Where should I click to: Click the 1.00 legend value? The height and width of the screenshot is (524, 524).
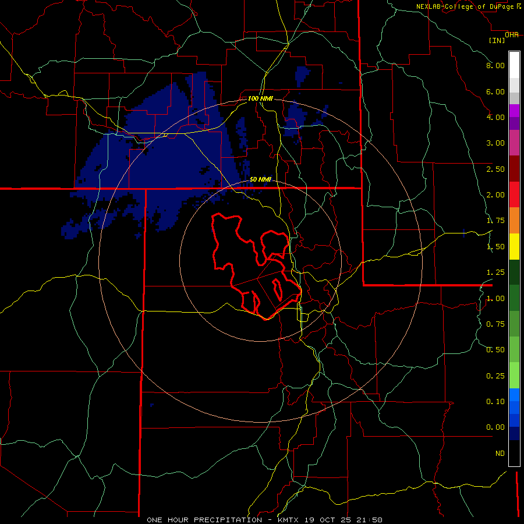coord(495,299)
